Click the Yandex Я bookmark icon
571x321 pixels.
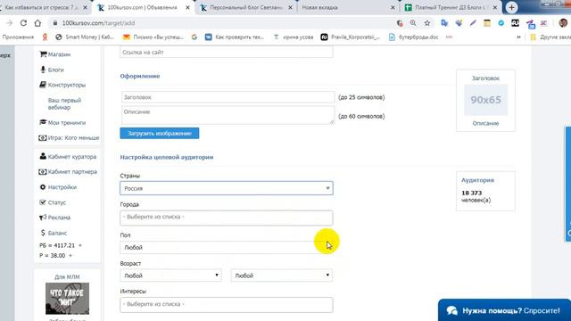tap(45, 37)
